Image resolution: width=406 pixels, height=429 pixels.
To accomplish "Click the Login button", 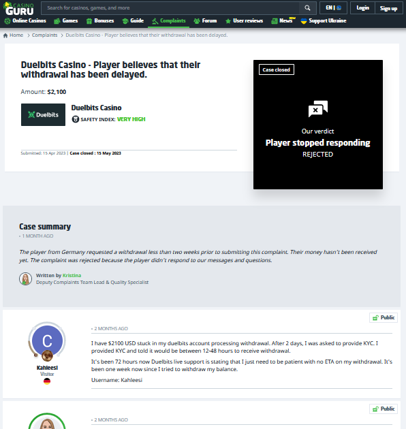I will pyautogui.click(x=362, y=8).
